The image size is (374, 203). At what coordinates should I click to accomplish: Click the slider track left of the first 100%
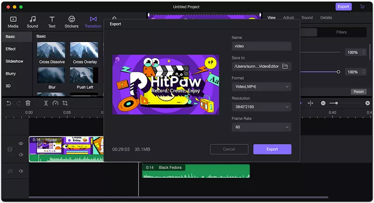[320, 52]
